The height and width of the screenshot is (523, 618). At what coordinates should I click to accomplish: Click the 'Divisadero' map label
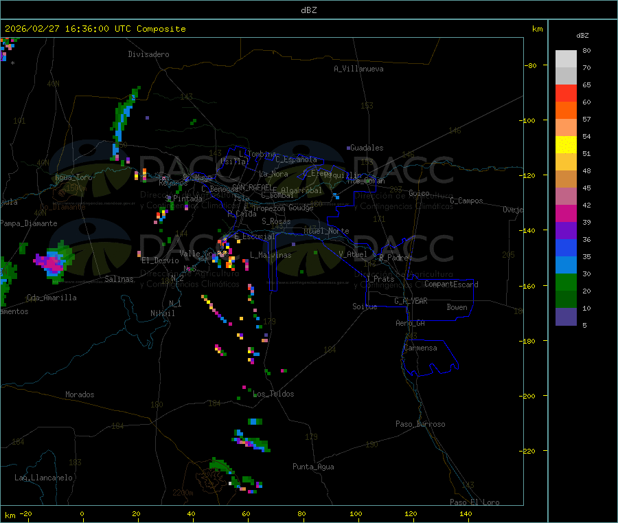[148, 54]
